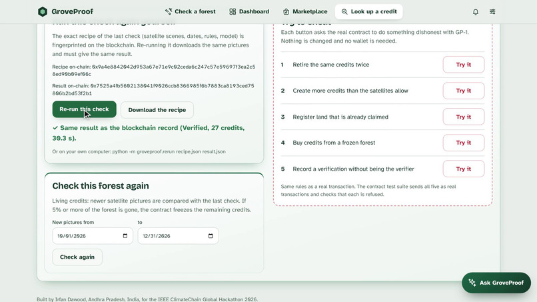Try it for Register land already claimed
537x302 pixels.
pyautogui.click(x=463, y=117)
